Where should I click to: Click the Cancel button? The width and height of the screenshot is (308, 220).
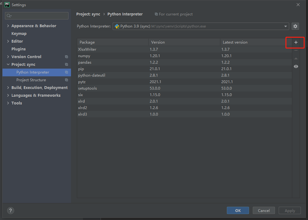(264, 210)
